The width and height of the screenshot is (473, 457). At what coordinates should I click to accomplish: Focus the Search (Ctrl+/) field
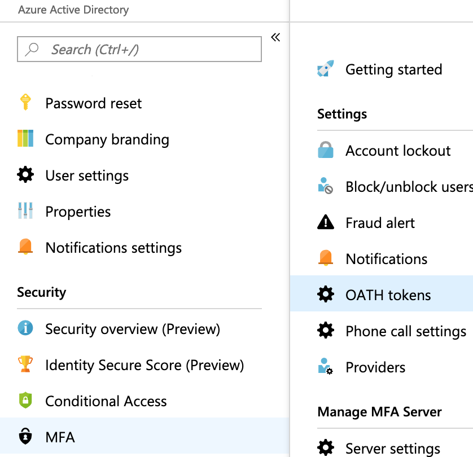139,49
